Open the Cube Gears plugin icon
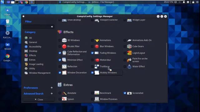Screen dimensions: 200x112 (x=129, y=46)
